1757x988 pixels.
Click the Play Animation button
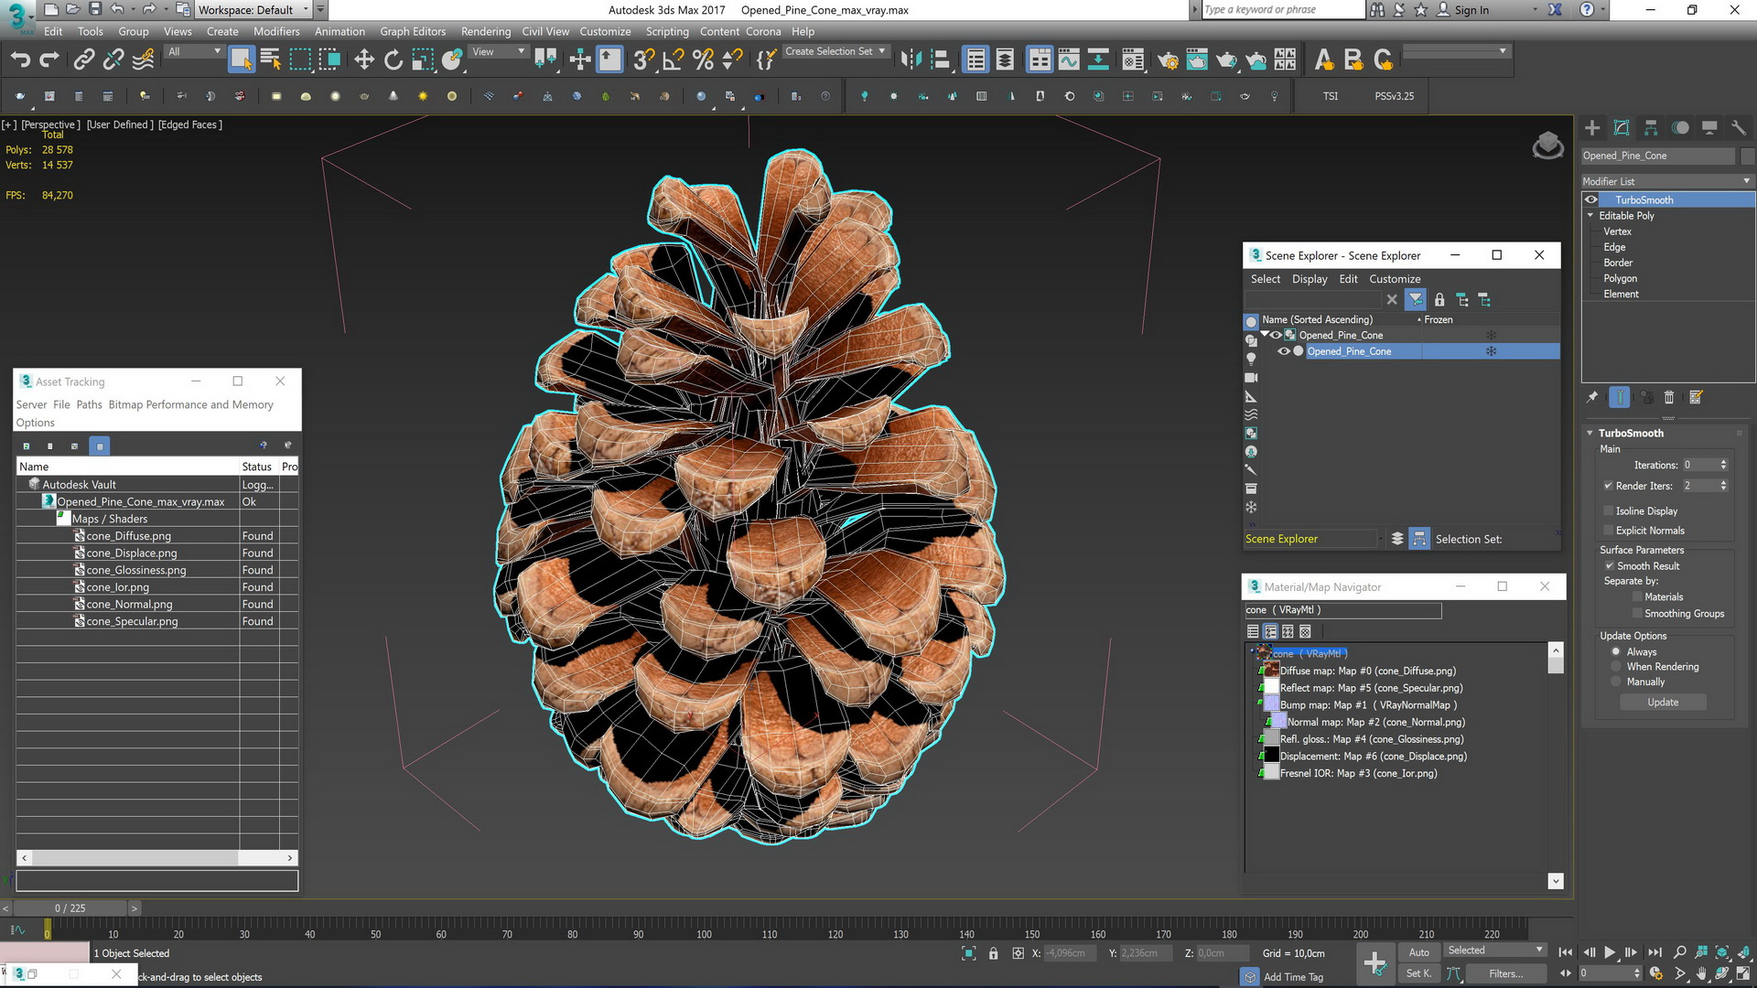pos(1610,952)
